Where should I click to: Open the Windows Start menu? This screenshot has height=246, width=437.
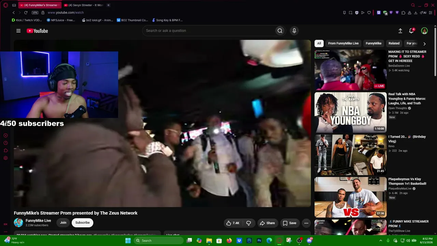pos(128,241)
